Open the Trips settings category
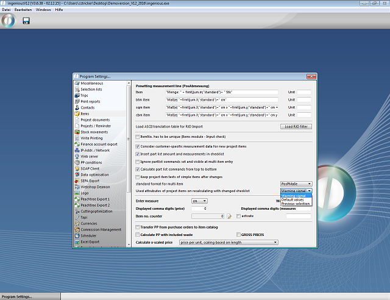390x300 pixels. [x=83, y=96]
